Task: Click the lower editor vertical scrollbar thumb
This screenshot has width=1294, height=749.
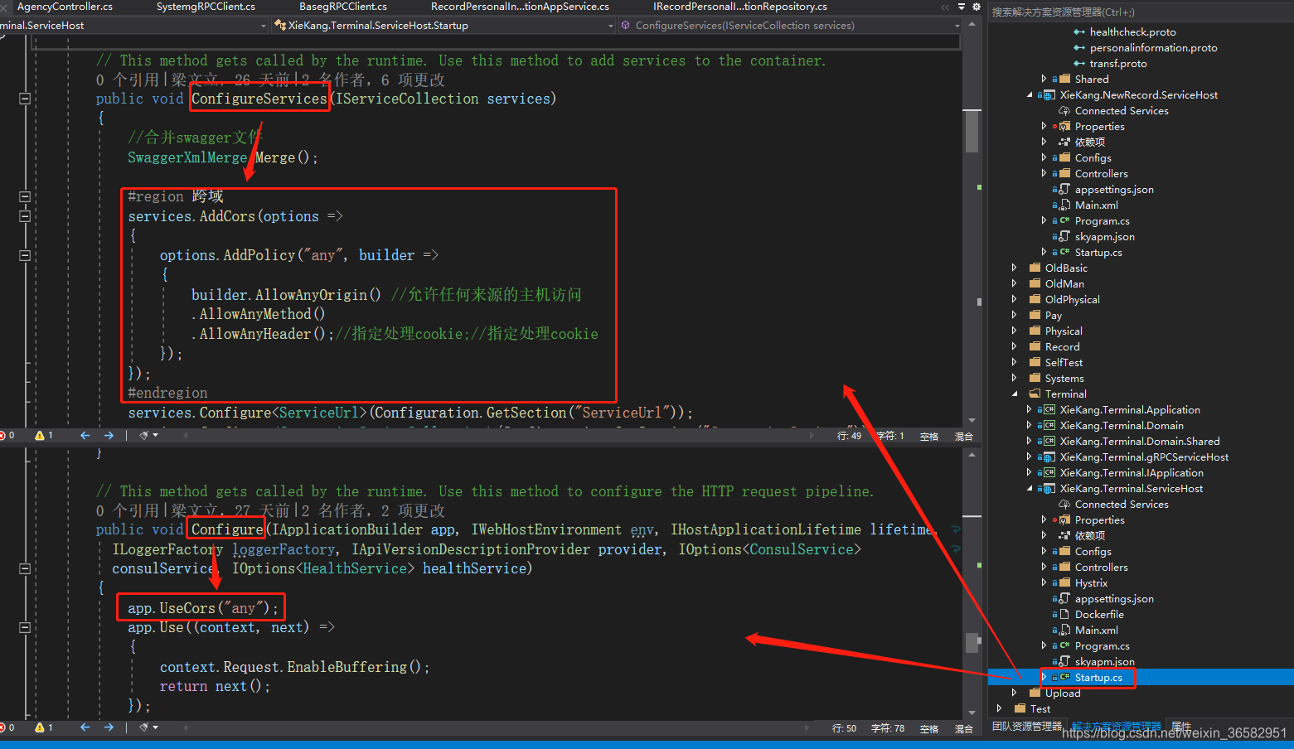Action: pos(972,642)
